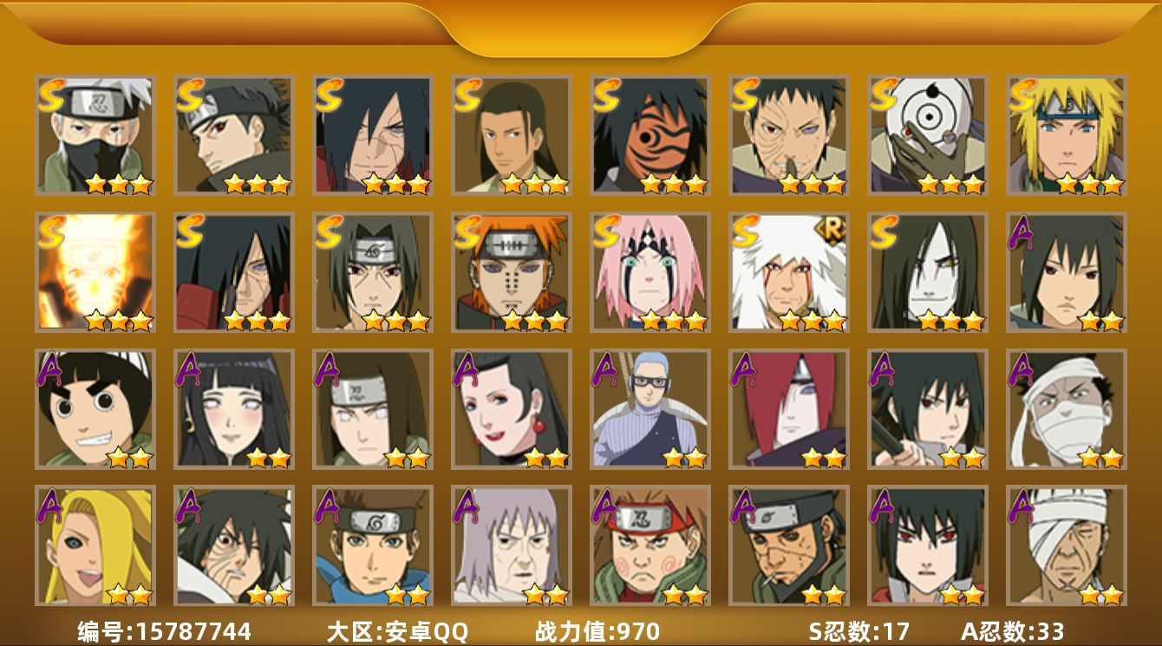
Task: Select the masked silver-haired ninja portrait
Action: (x=95, y=134)
